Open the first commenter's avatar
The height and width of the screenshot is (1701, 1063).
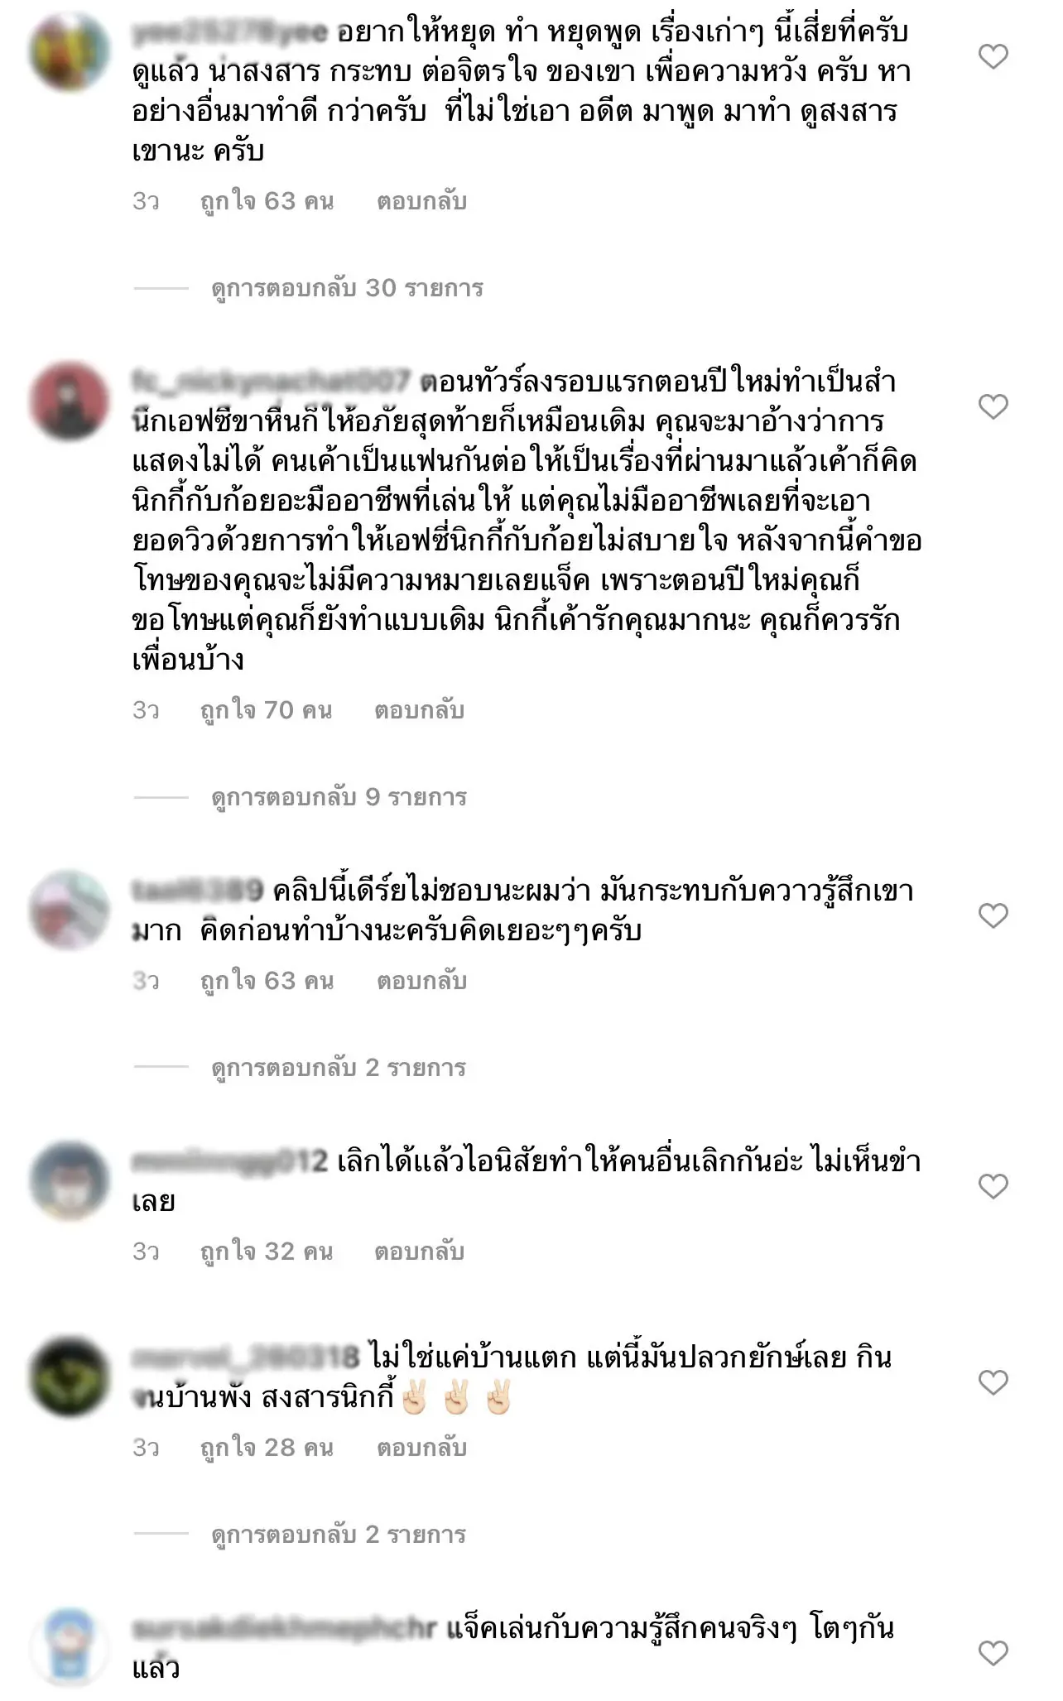pos(70,51)
